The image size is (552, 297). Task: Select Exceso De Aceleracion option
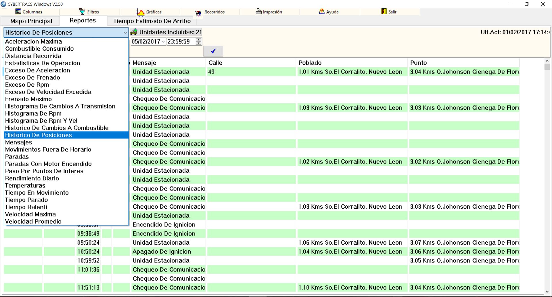[66, 70]
